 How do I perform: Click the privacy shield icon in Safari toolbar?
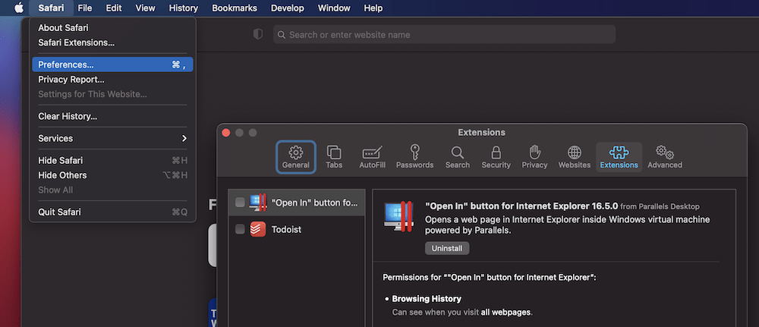258,34
